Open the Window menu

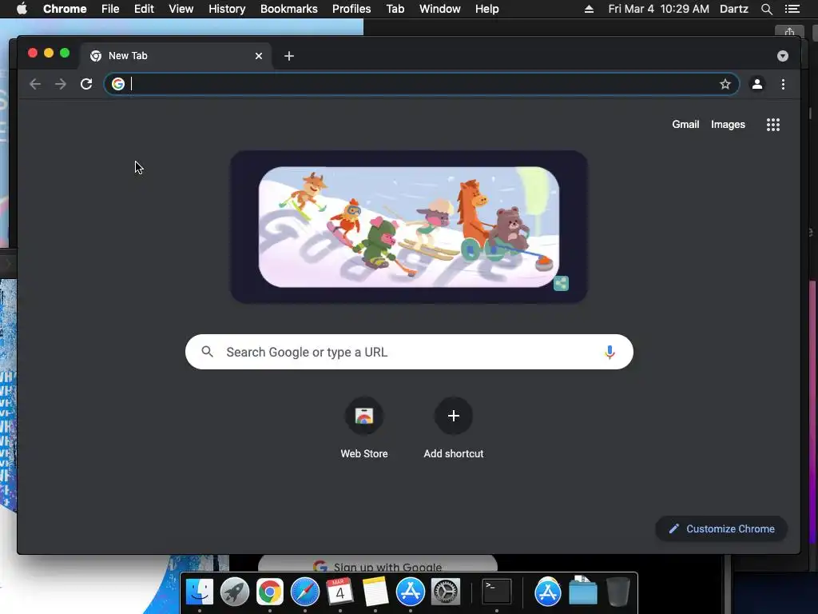click(x=440, y=9)
